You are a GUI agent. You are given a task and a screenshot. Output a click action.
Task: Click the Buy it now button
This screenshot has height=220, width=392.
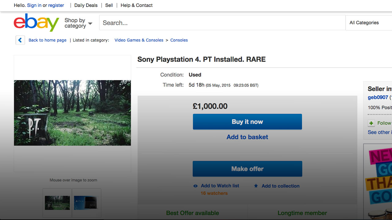click(x=247, y=122)
